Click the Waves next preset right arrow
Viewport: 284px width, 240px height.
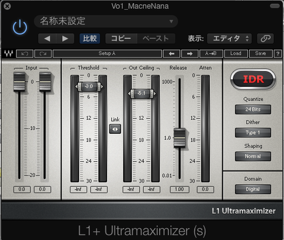coord(190,53)
